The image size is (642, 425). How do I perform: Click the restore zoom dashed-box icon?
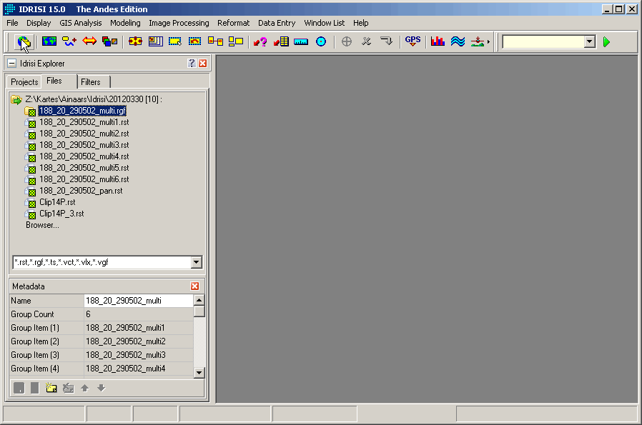point(195,41)
